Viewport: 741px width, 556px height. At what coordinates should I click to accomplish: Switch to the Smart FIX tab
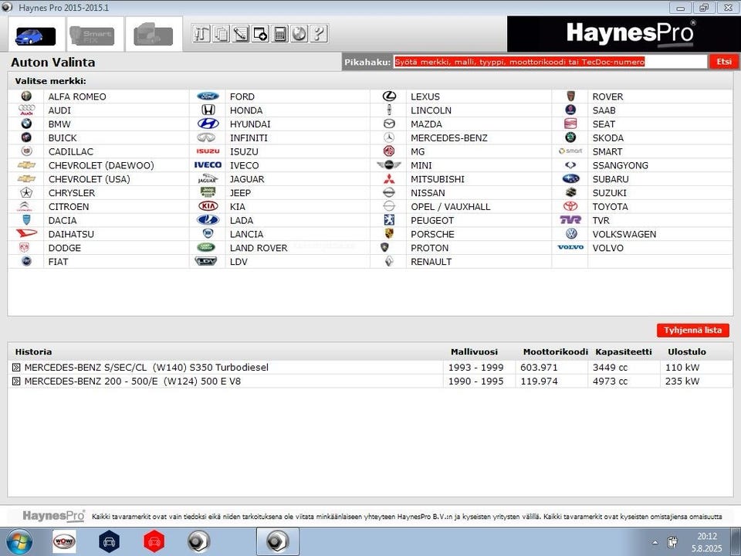94,36
